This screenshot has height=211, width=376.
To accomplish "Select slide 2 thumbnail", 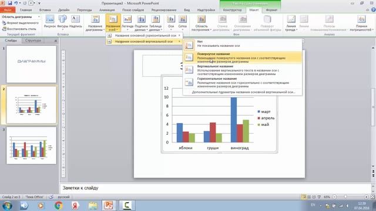I will [31, 105].
